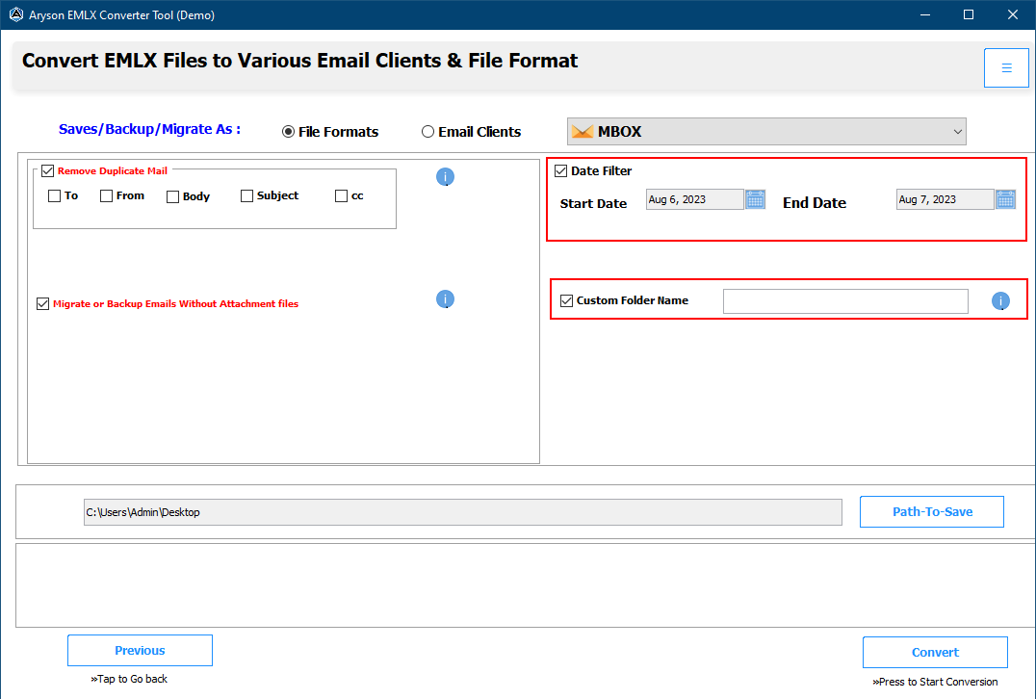The width and height of the screenshot is (1036, 699).
Task: Click the Saves/Backup/Migrate As label
Action: 149,129
